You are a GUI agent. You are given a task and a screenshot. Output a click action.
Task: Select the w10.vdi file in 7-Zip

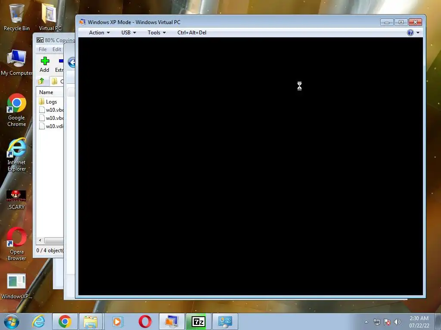click(51, 126)
